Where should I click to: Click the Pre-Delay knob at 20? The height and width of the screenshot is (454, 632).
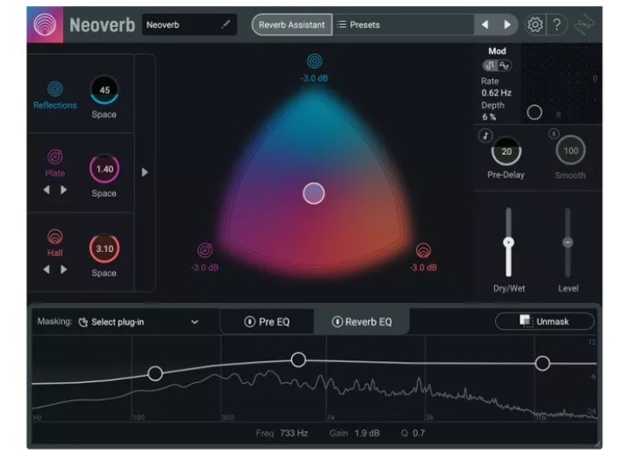pyautogui.click(x=506, y=151)
